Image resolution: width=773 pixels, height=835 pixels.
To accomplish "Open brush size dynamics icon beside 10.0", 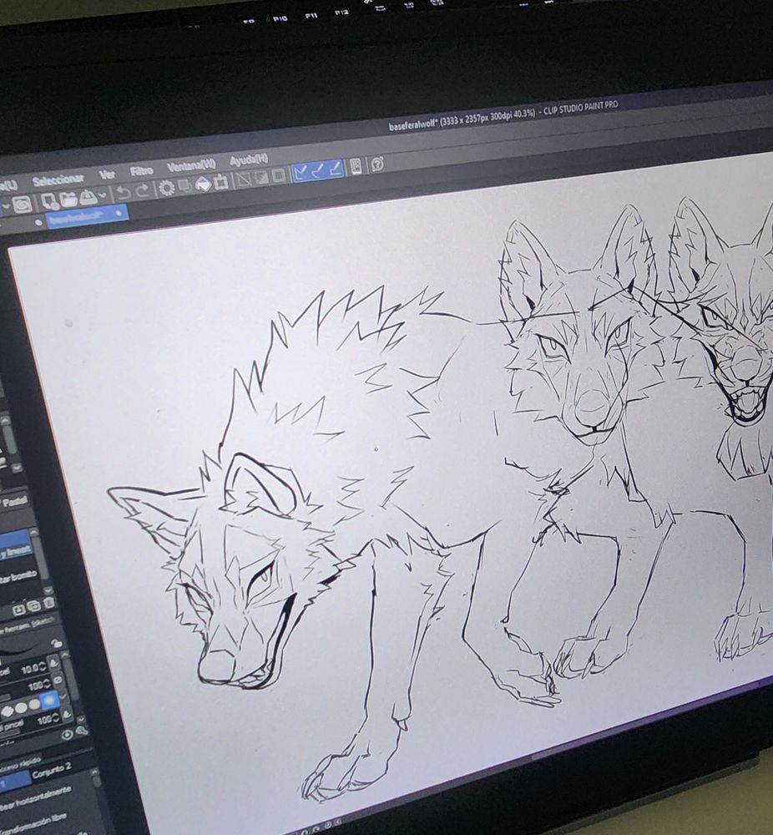I will point(53,663).
